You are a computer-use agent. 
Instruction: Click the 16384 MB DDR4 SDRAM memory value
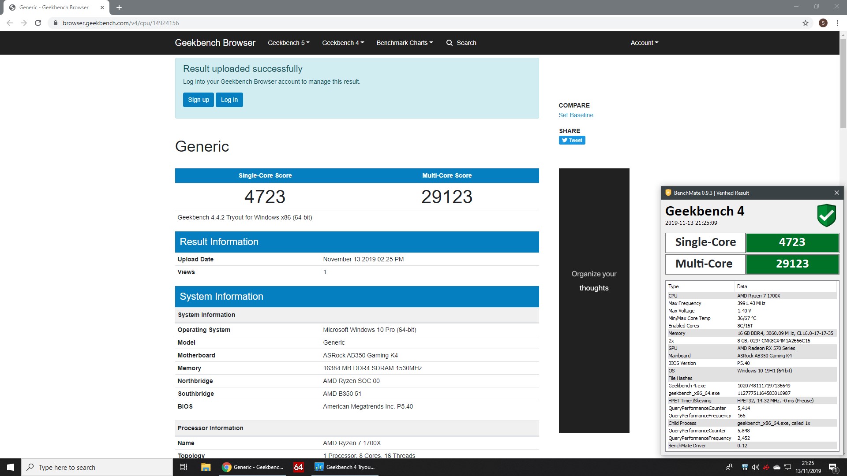pos(372,368)
